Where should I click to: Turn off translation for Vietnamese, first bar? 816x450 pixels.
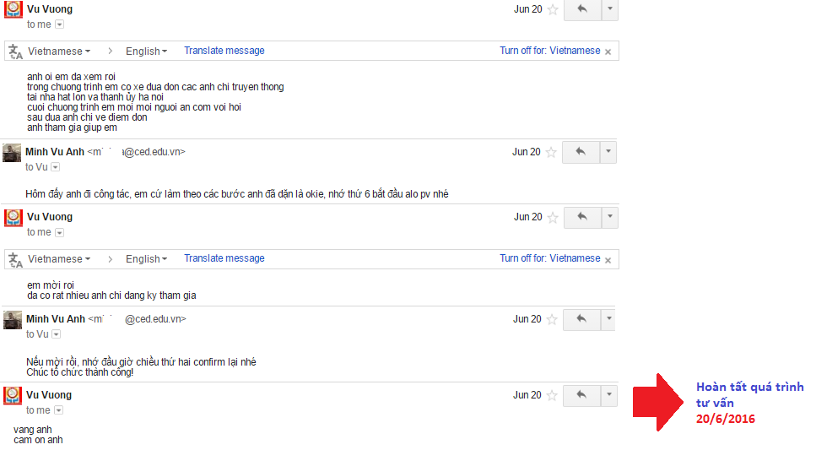(x=549, y=51)
